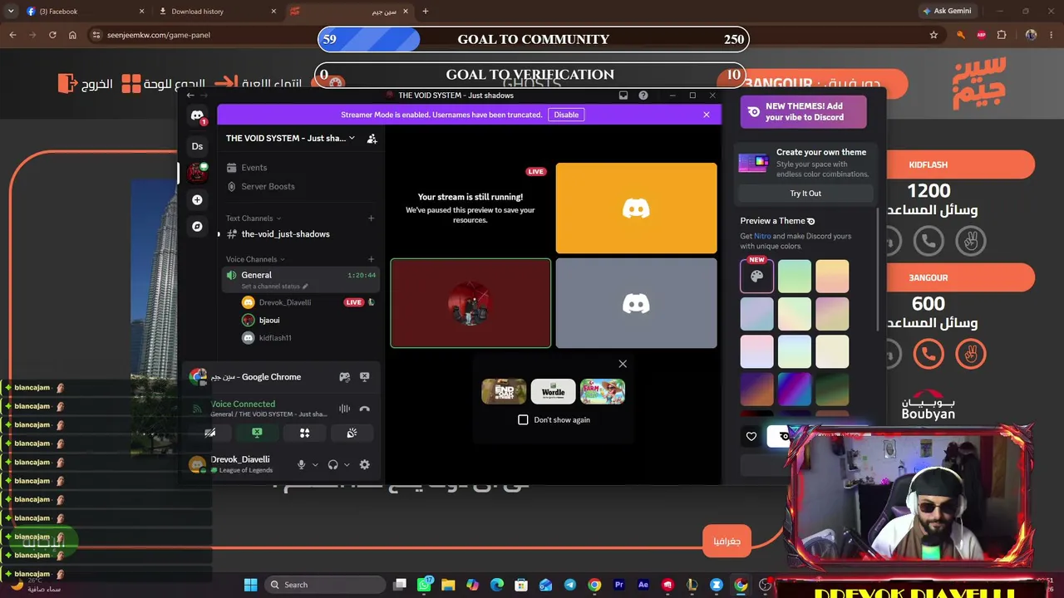Open Discord help question mark icon

[643, 96]
